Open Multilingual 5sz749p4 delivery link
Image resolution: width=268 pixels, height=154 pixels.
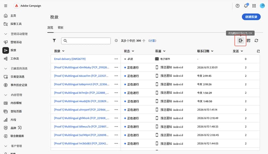pos(81,135)
